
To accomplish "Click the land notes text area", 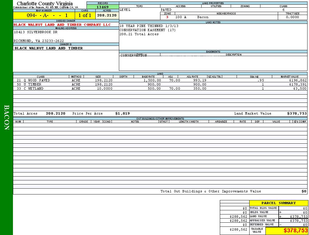I will tap(213, 37).
